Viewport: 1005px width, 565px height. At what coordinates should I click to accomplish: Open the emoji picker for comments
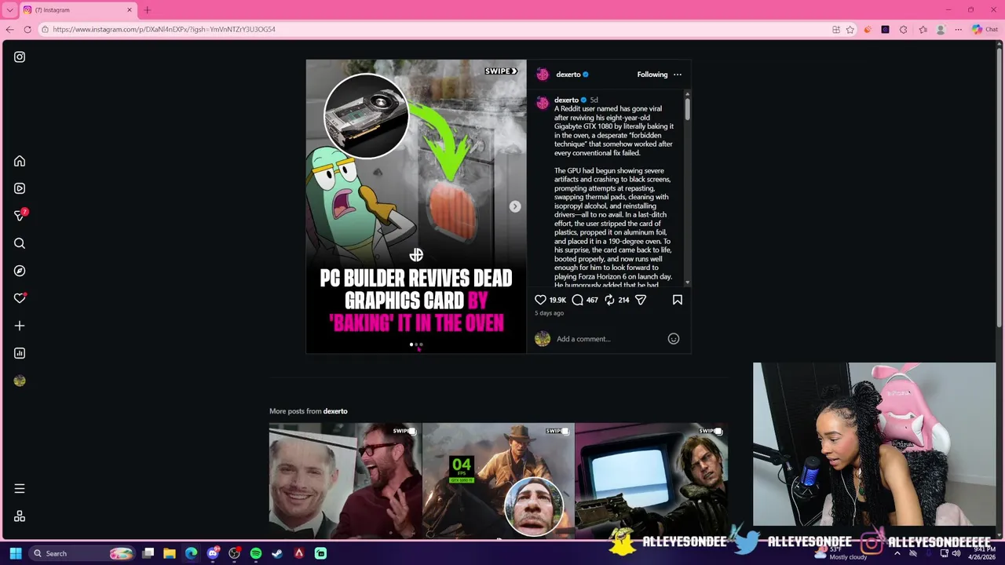coord(674,339)
